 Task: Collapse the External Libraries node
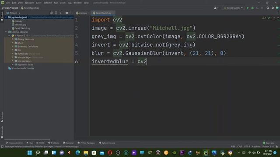click(6, 32)
